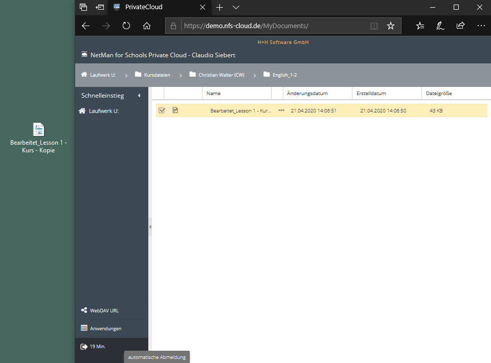The image size is (491, 363).
Task: Open the three-dot file actions menu
Action: tap(281, 110)
